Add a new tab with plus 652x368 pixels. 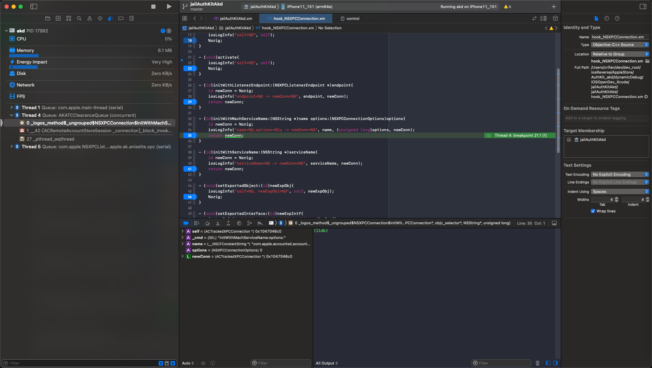[553, 7]
